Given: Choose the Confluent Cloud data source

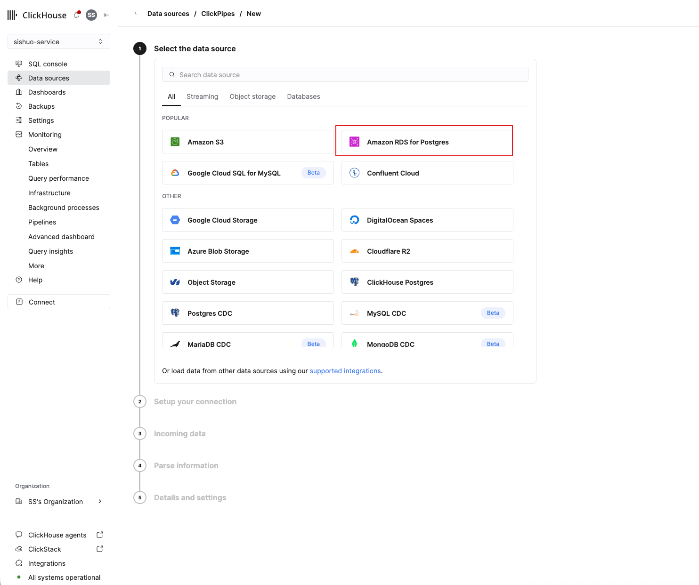Looking at the screenshot, I should (427, 173).
